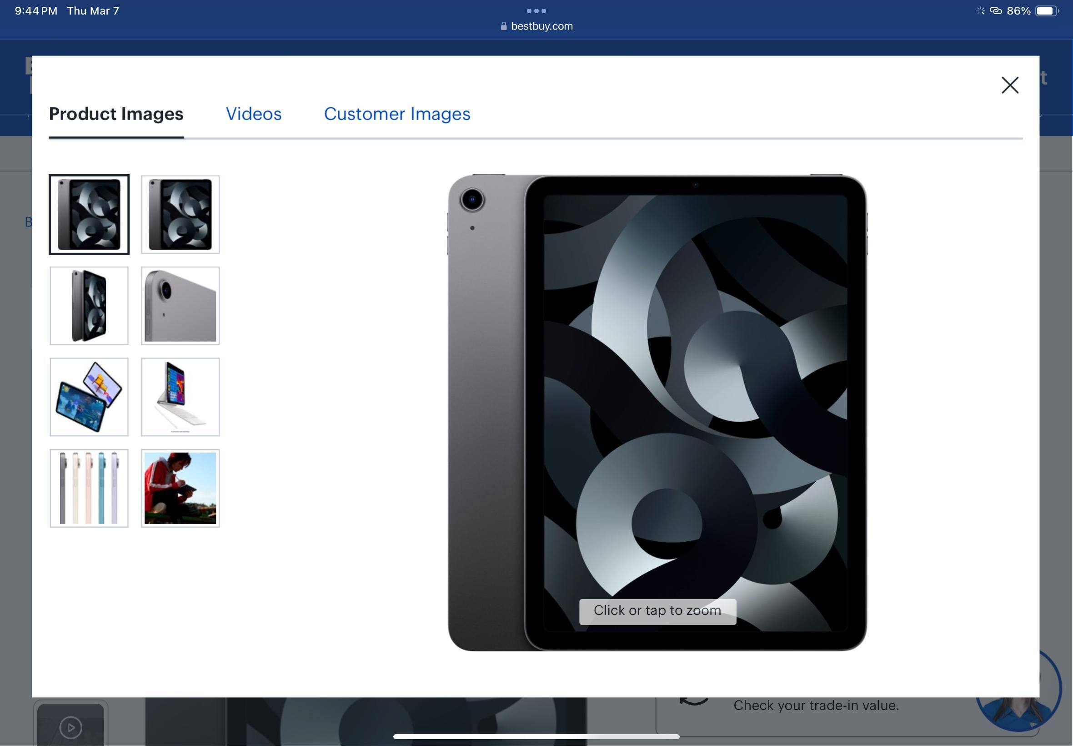Play the video thumbnail behind the modal

(70, 727)
